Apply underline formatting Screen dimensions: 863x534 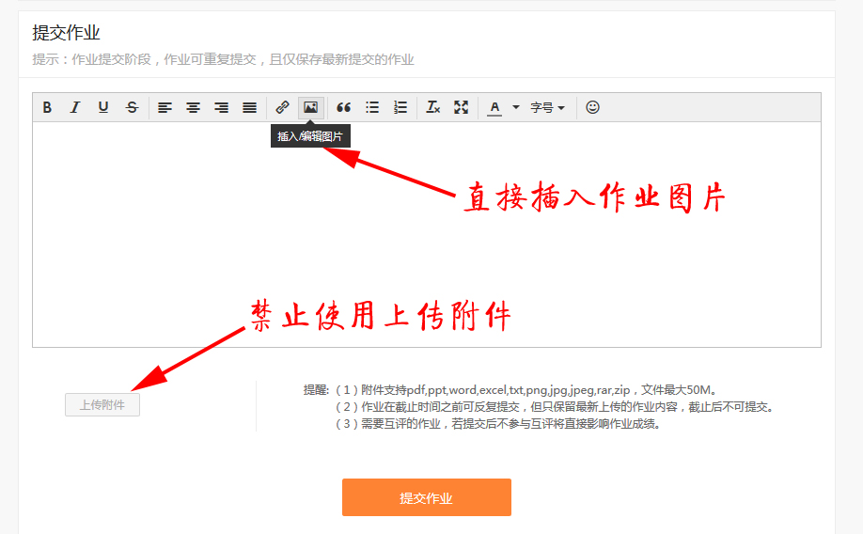point(102,107)
